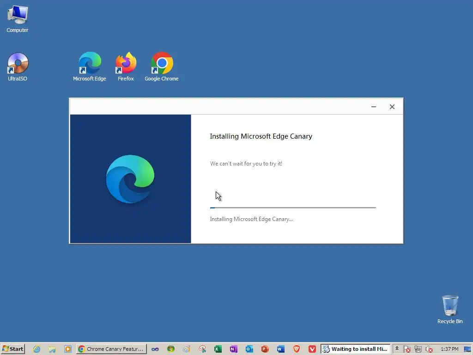Click the Installing Microsoft Edge Canary heading

pos(261,136)
